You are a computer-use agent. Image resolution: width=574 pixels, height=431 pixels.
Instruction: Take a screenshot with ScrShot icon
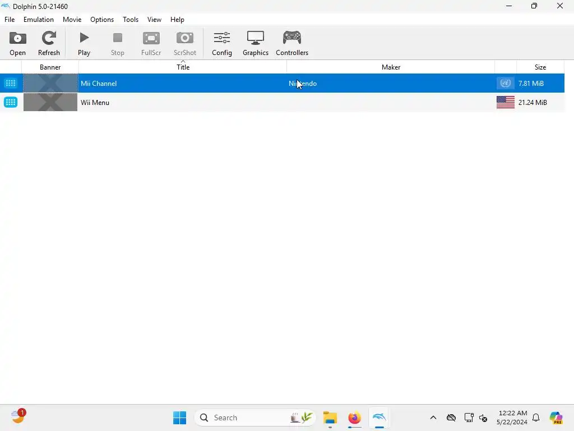point(185,38)
